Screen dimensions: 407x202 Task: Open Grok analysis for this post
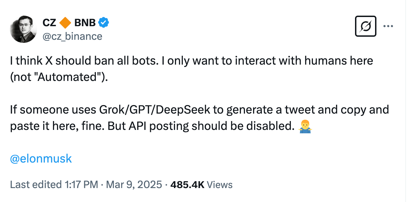tap(366, 26)
